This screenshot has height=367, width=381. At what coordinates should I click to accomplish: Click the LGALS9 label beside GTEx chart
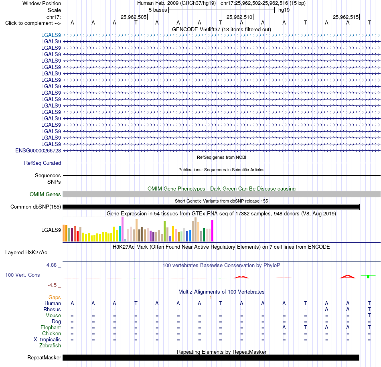click(51, 230)
